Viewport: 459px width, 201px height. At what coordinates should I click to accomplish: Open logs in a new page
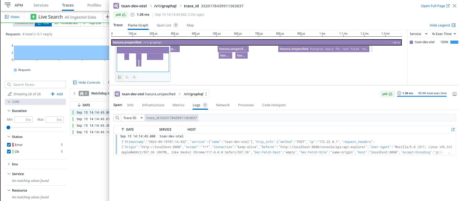point(453,130)
